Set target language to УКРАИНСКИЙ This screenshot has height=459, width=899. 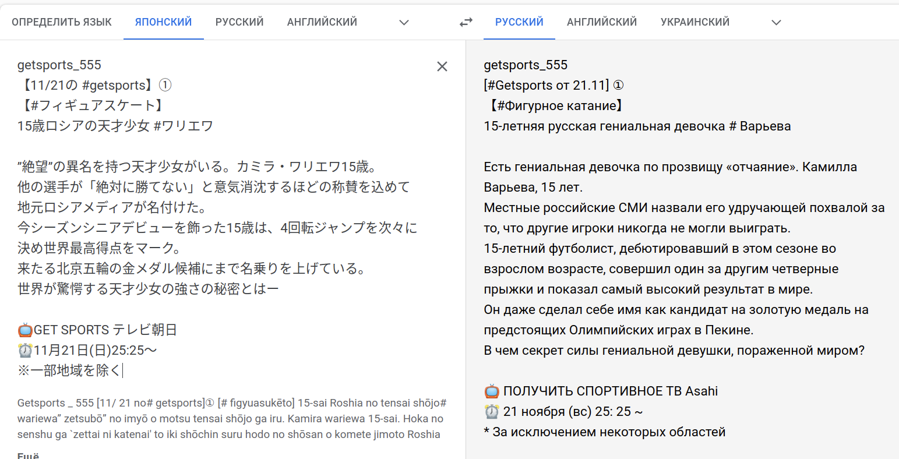(x=694, y=22)
